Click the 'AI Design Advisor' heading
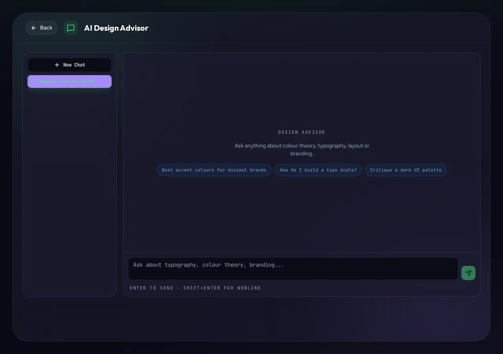The image size is (503, 354). click(x=116, y=28)
